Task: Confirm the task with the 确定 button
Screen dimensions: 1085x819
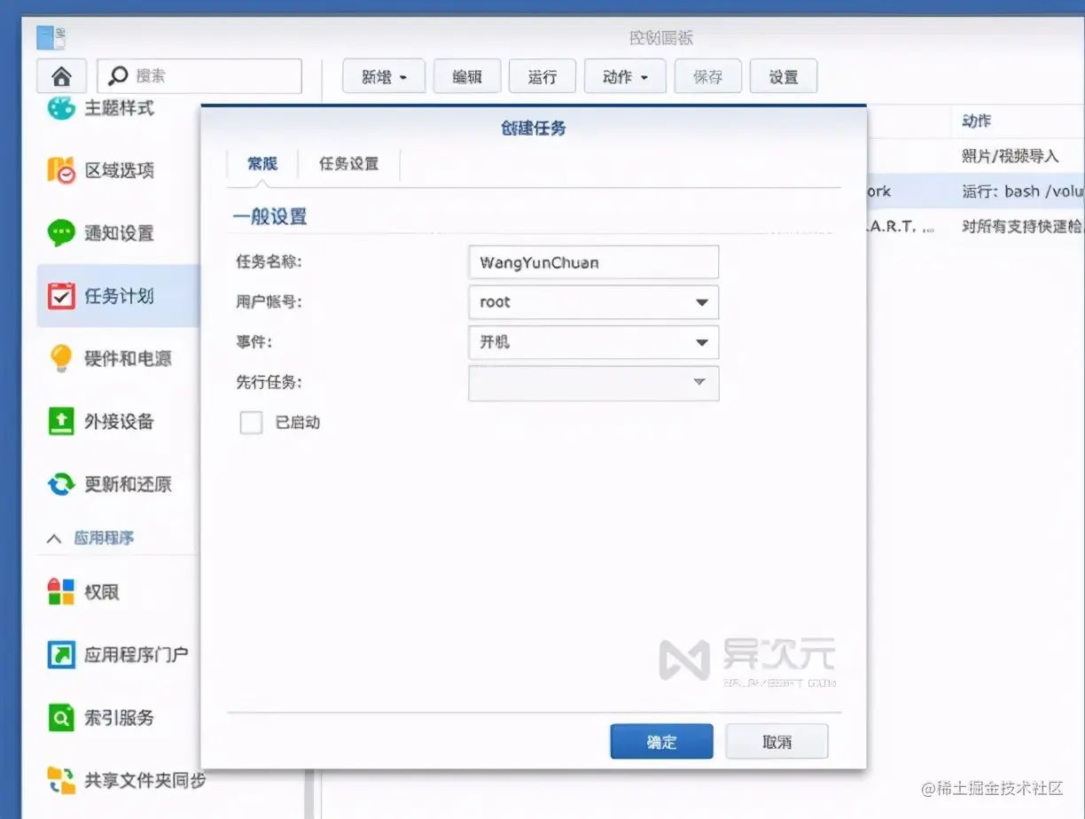Action: 661,741
